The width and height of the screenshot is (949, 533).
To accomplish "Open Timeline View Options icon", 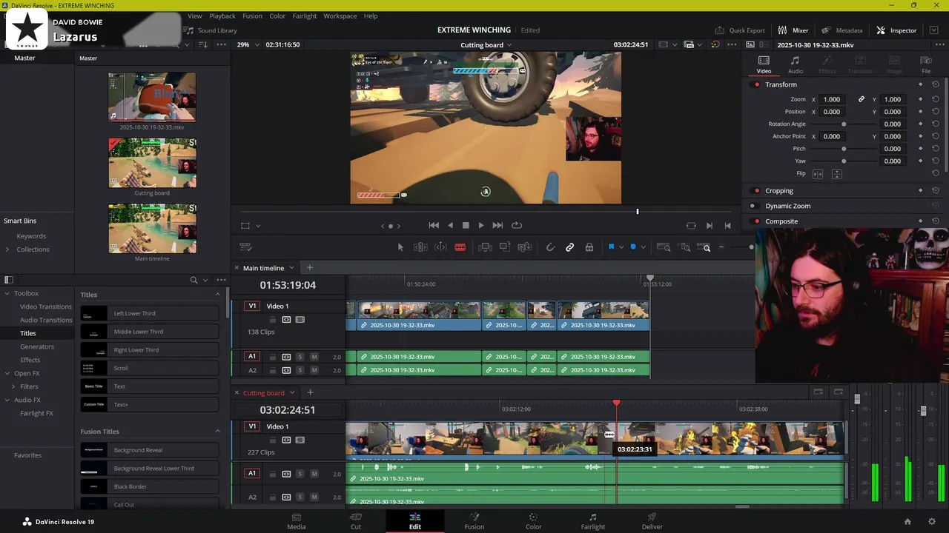I will (246, 247).
